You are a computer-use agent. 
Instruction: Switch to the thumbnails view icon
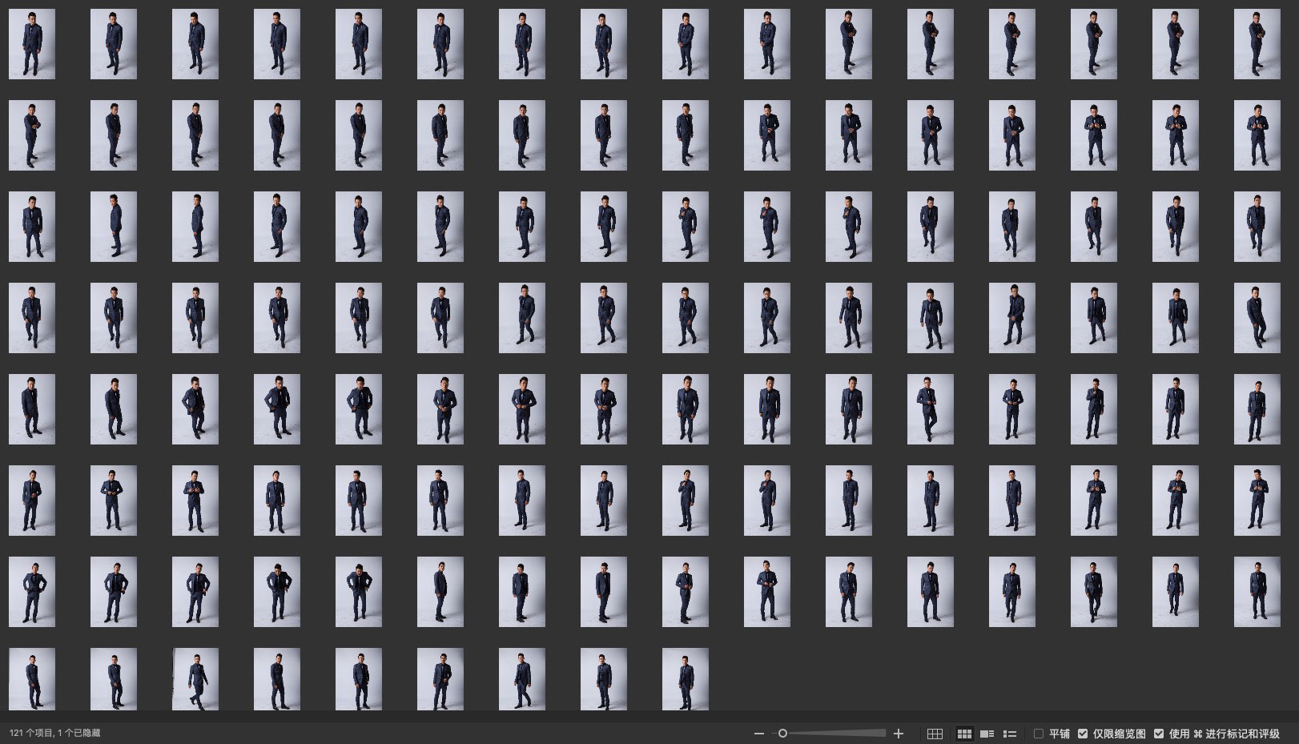(x=964, y=734)
